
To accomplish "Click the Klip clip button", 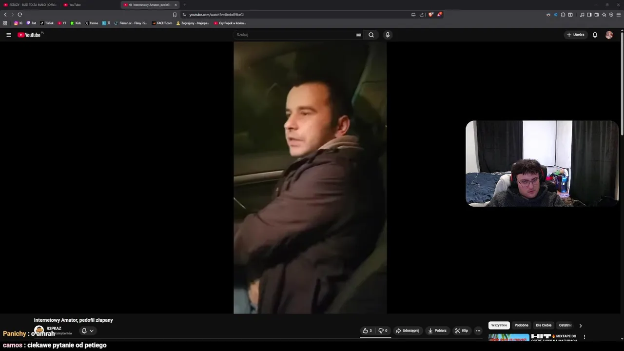I will (x=462, y=331).
